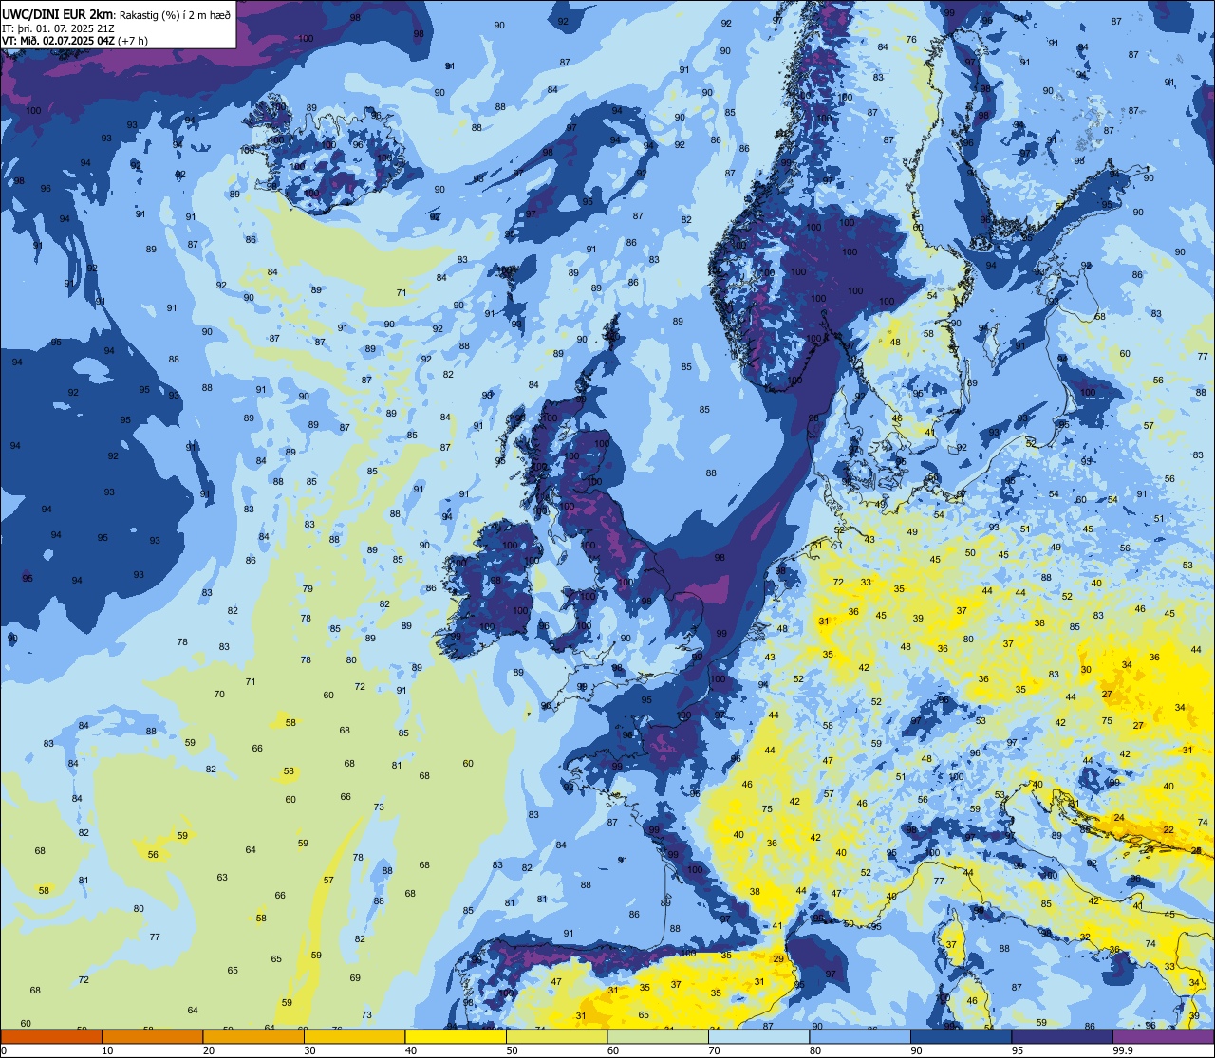1215x1058 pixels.
Task: Click the light blue 80–90 legend swatch
Action: click(x=860, y=1036)
